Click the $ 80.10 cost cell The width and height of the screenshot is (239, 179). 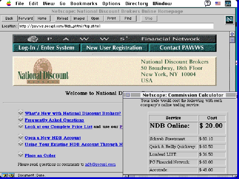pyautogui.click(x=212, y=139)
